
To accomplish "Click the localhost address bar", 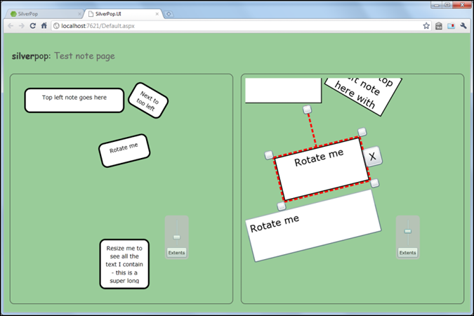I will tap(232, 26).
